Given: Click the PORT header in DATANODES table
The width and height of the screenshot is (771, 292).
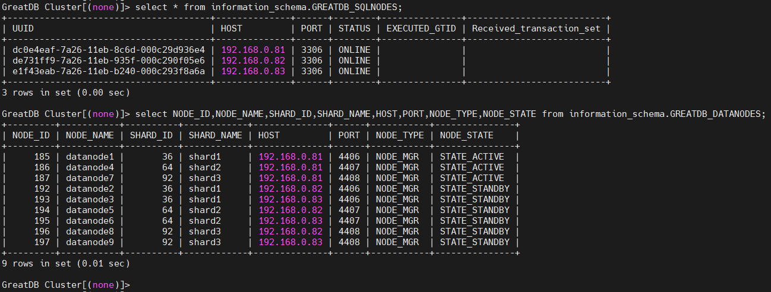Looking at the screenshot, I should click(x=349, y=135).
